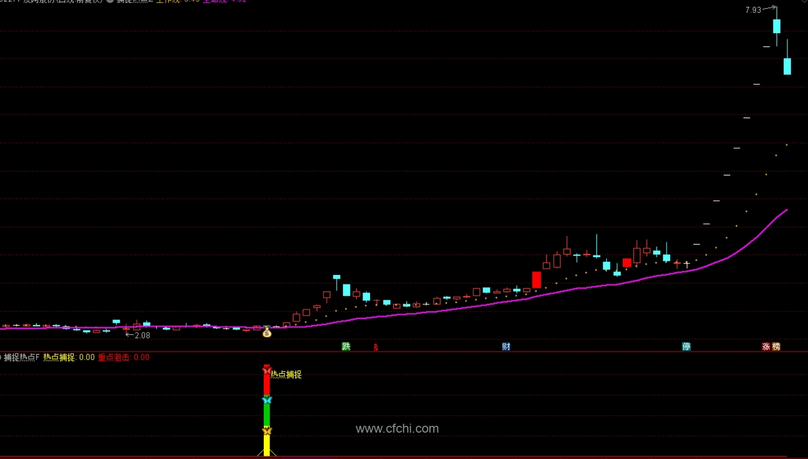The width and height of the screenshot is (808, 459).
Task: Click the 2.08 low price label
Action: pos(142,335)
